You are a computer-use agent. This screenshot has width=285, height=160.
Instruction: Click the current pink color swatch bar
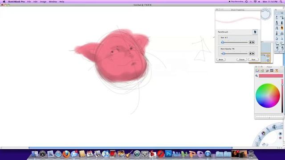click(x=271, y=76)
